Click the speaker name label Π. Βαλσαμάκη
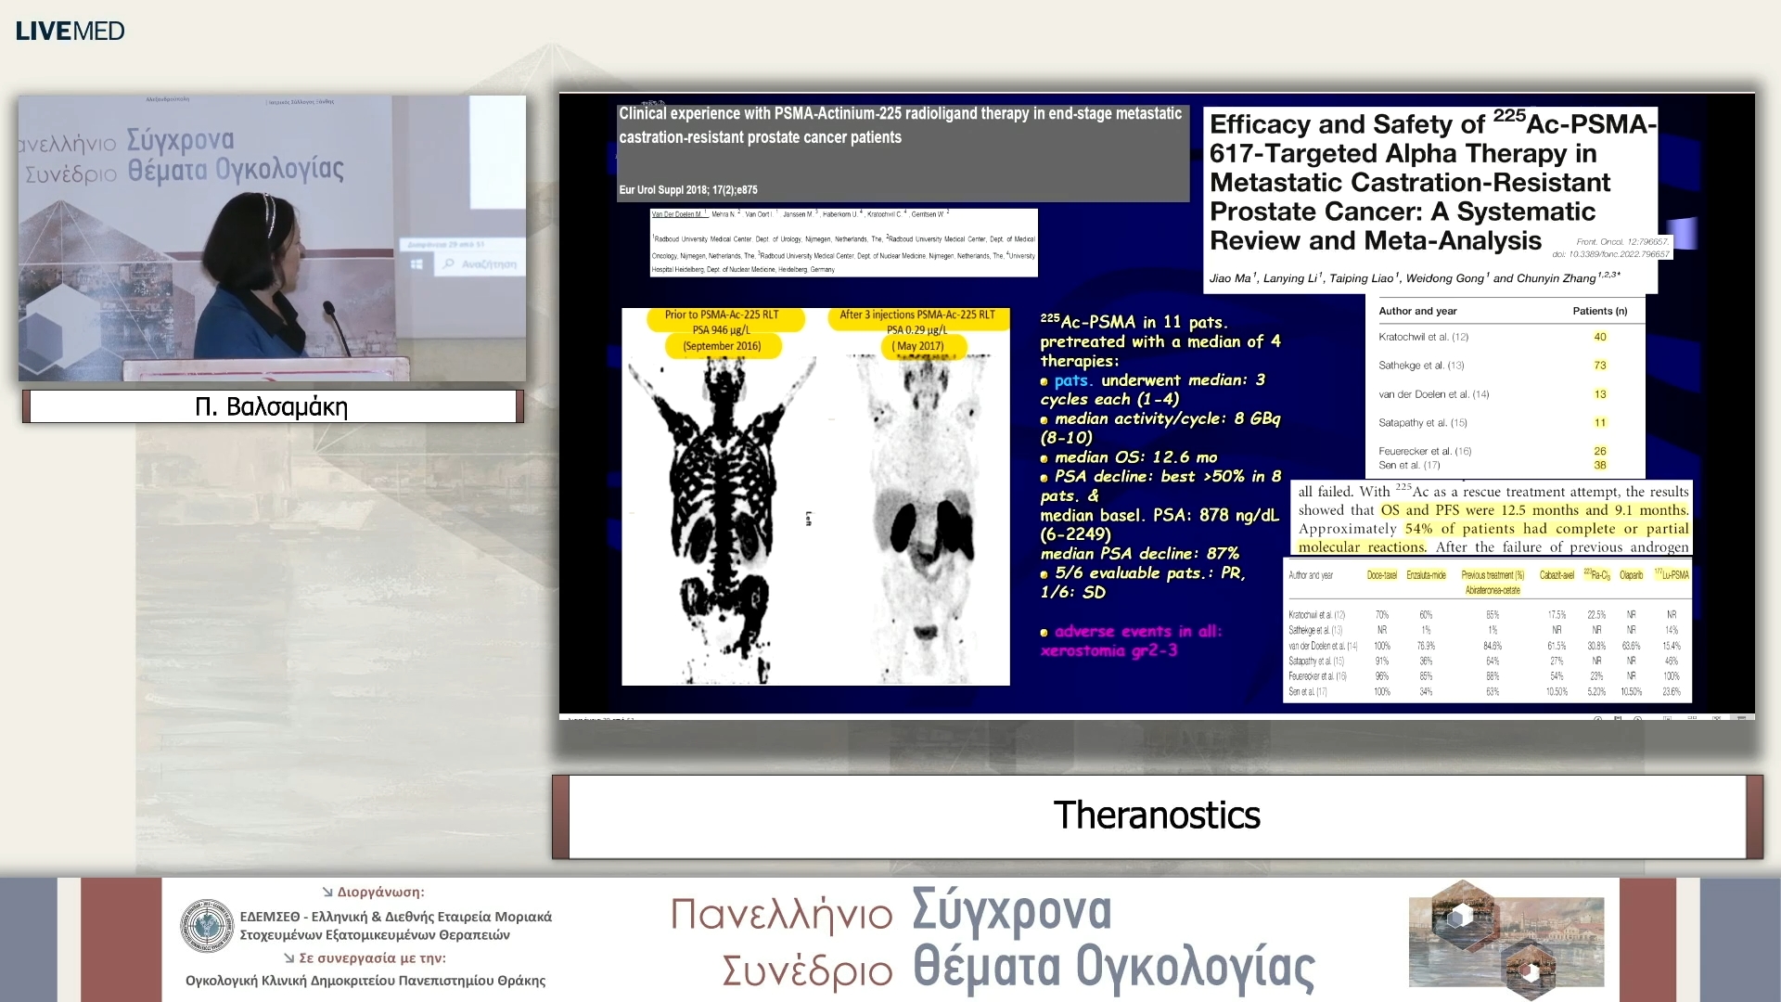The width and height of the screenshot is (1781, 1002). 271,405
